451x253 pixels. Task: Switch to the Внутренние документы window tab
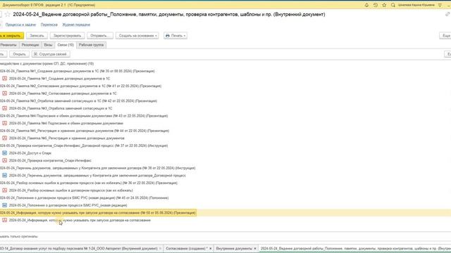(234, 248)
